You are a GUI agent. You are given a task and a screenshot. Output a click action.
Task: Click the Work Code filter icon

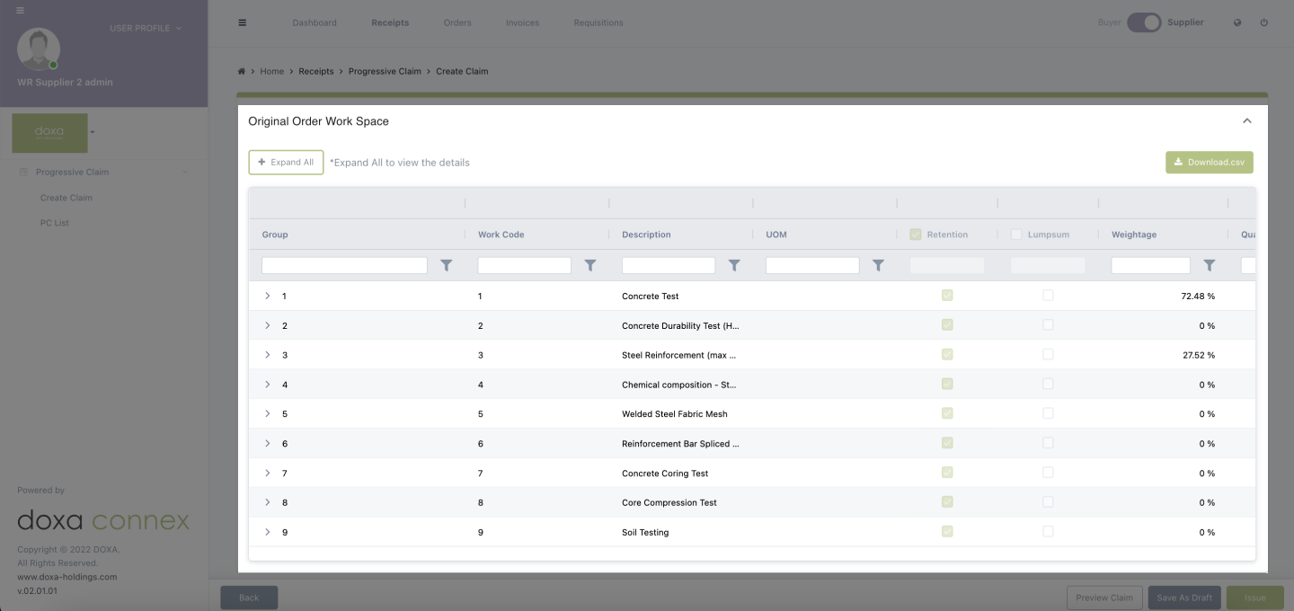point(589,266)
